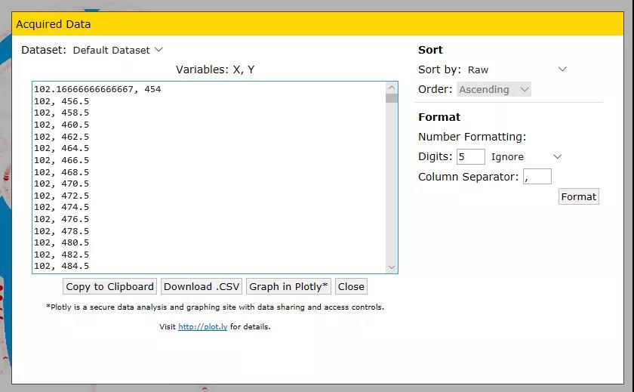Copy data to clipboard
The width and height of the screenshot is (634, 392).
[109, 286]
